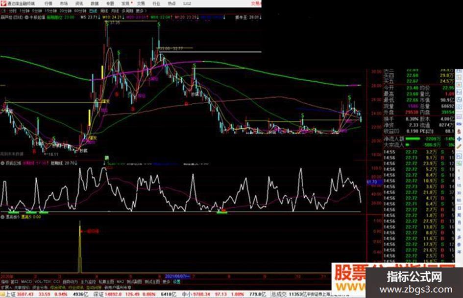Open the 资讯 menu
This screenshot has width=463, height=298.
[x=79, y=3]
